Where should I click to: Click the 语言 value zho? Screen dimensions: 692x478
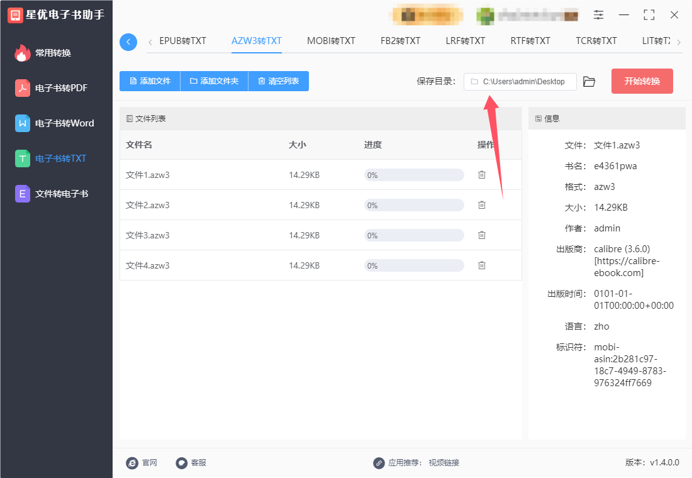point(601,326)
